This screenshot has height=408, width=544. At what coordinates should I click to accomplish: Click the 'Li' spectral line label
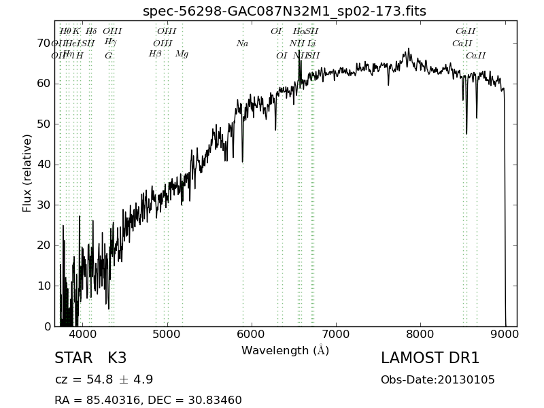point(311,44)
